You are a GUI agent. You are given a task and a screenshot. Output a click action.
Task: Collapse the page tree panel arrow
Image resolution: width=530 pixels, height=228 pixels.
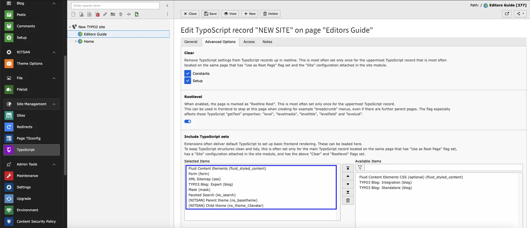pos(167,6)
